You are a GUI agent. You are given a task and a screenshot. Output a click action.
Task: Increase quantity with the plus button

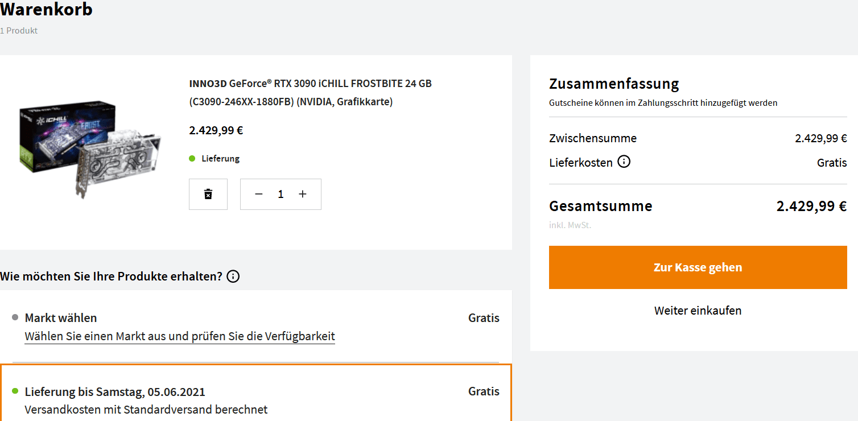303,194
